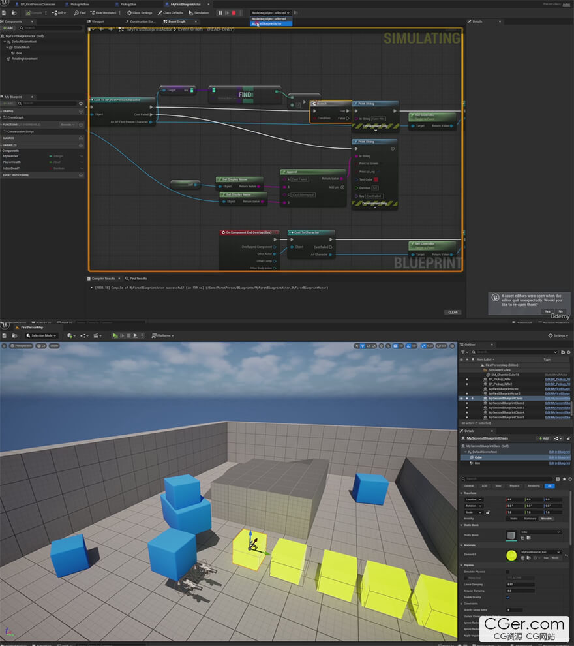Collapse the Transform section

click(x=461, y=493)
